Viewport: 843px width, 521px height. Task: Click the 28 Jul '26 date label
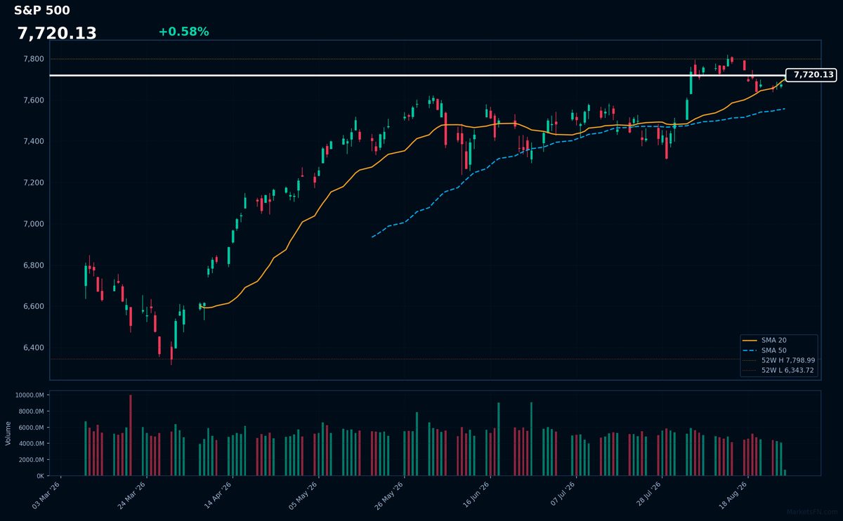[646, 494]
